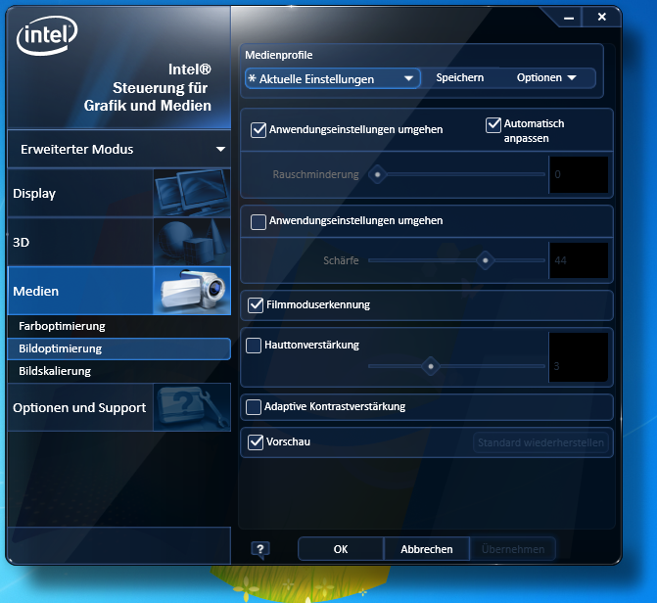
Task: Select Farboptimierung in the Medien submenu
Action: pyautogui.click(x=62, y=326)
